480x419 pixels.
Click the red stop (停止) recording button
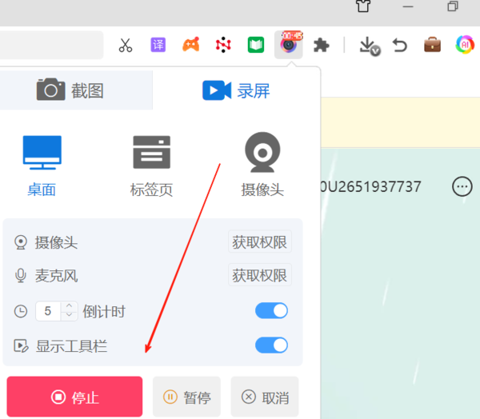tap(74, 397)
